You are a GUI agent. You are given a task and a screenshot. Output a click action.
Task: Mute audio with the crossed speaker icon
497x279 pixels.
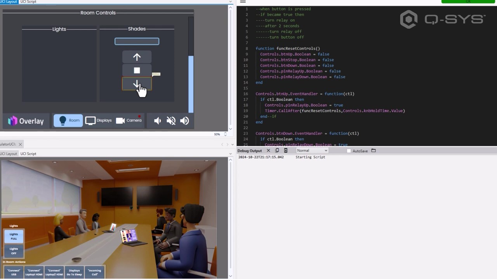(x=171, y=121)
